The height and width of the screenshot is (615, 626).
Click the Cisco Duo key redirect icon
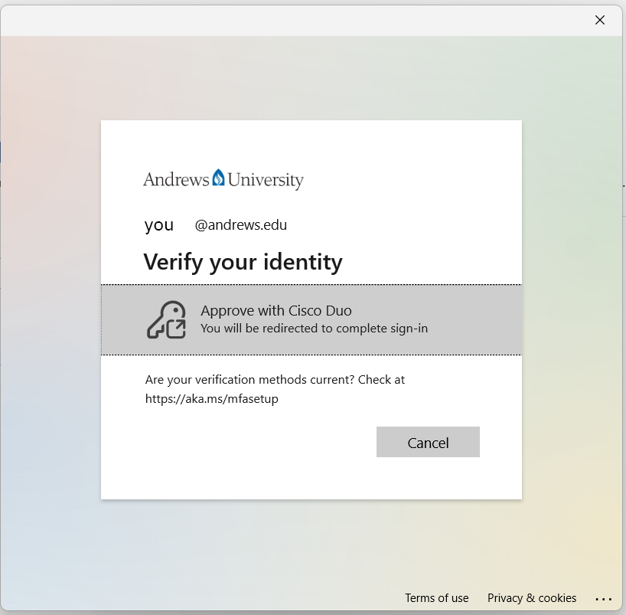[167, 319]
